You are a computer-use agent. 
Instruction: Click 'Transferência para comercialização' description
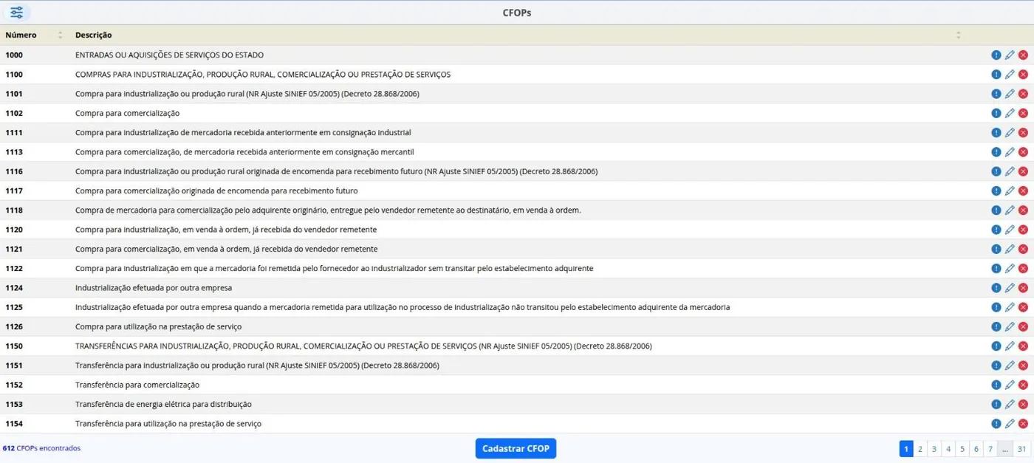pyautogui.click(x=137, y=385)
